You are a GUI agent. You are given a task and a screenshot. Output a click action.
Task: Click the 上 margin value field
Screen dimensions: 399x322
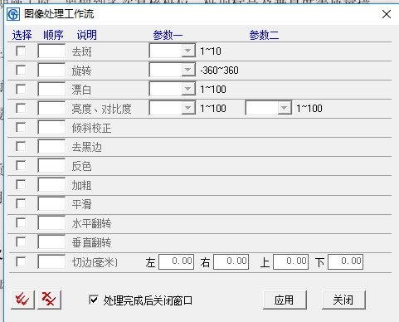(x=291, y=261)
